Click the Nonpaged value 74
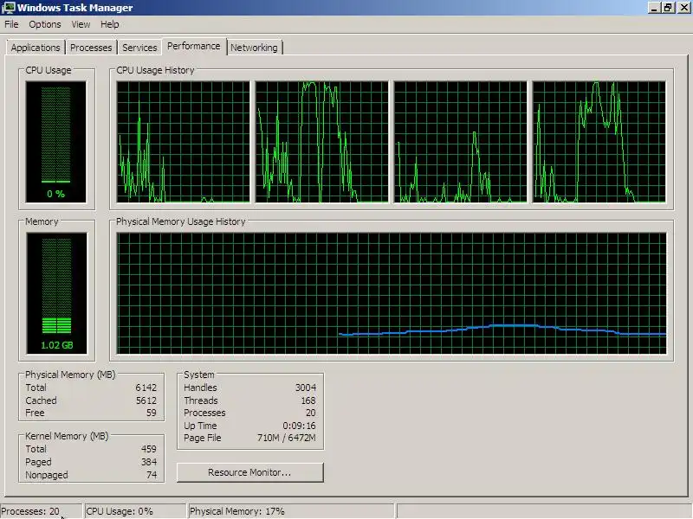Screen dimensions: 693x519 click(x=152, y=475)
